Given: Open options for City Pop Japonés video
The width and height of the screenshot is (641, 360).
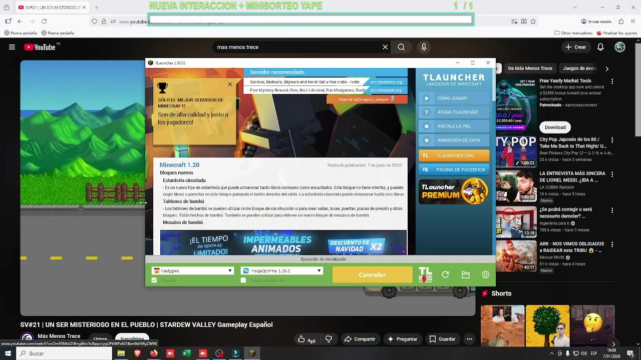Looking at the screenshot, I should point(612,140).
